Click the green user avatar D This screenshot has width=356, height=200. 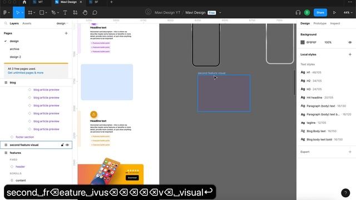[307, 13]
